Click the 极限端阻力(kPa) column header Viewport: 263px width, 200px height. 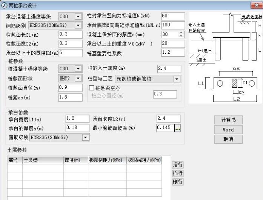(144, 160)
